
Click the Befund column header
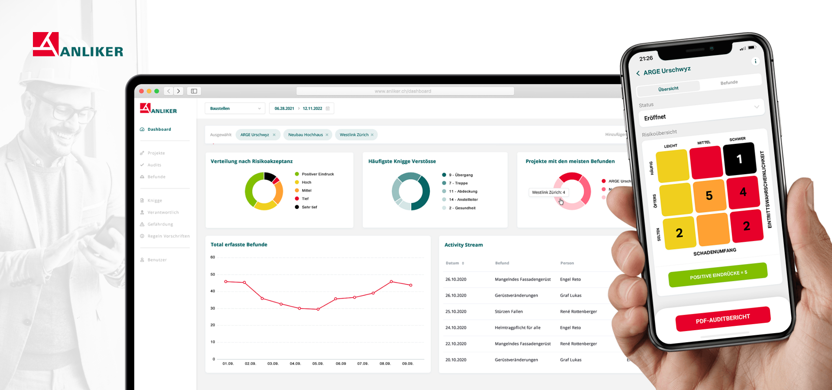pos(502,263)
